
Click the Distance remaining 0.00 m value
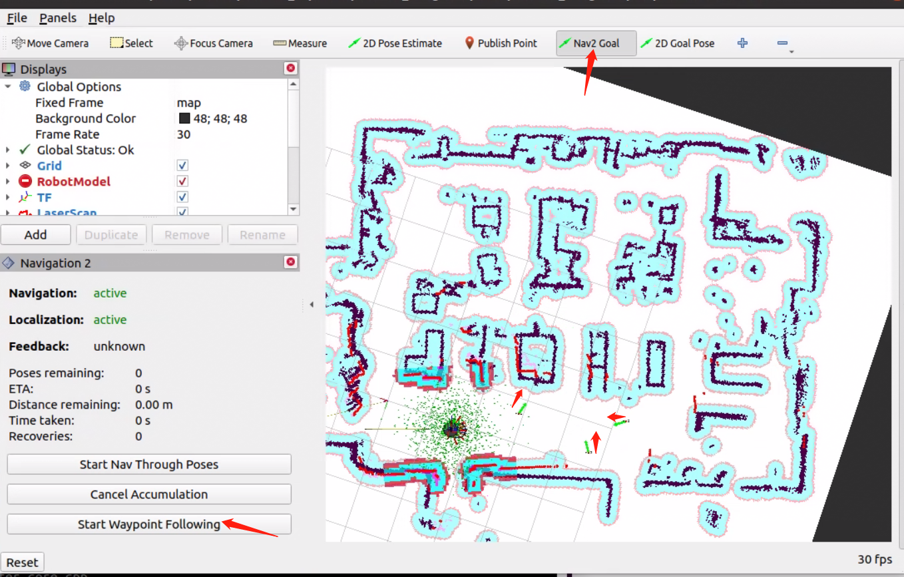point(154,405)
